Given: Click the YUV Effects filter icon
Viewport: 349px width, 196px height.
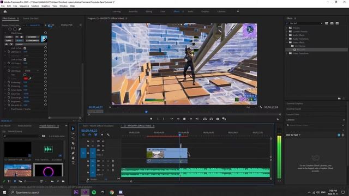Looking at the screenshot, I should 337,23.
